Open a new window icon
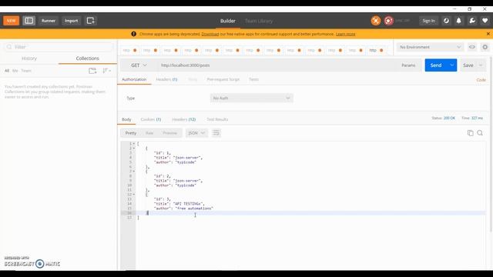Screen dimensions: 493x277 point(91,21)
